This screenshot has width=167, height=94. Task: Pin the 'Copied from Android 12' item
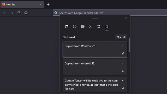click(123, 71)
